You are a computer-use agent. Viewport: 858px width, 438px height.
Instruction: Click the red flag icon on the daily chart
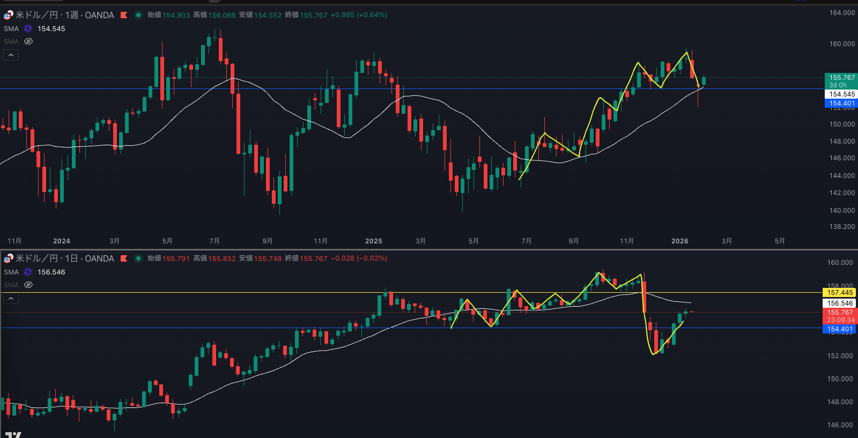[x=124, y=258]
